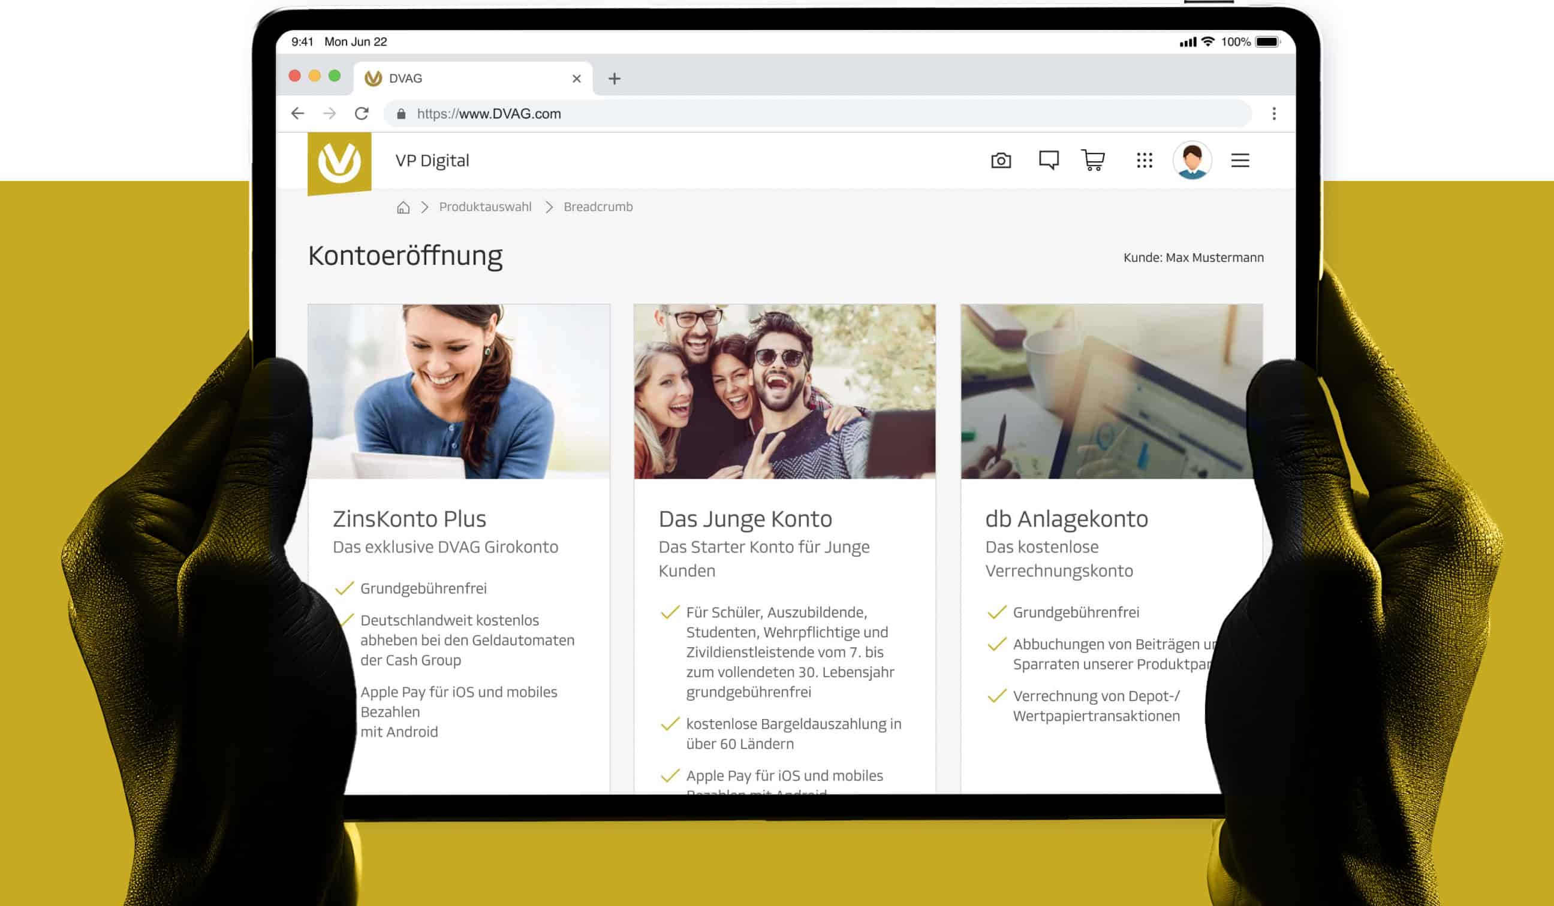Click Grundgebührenfrei in ZinsKonto Plus card
The image size is (1554, 906).
pyautogui.click(x=424, y=588)
